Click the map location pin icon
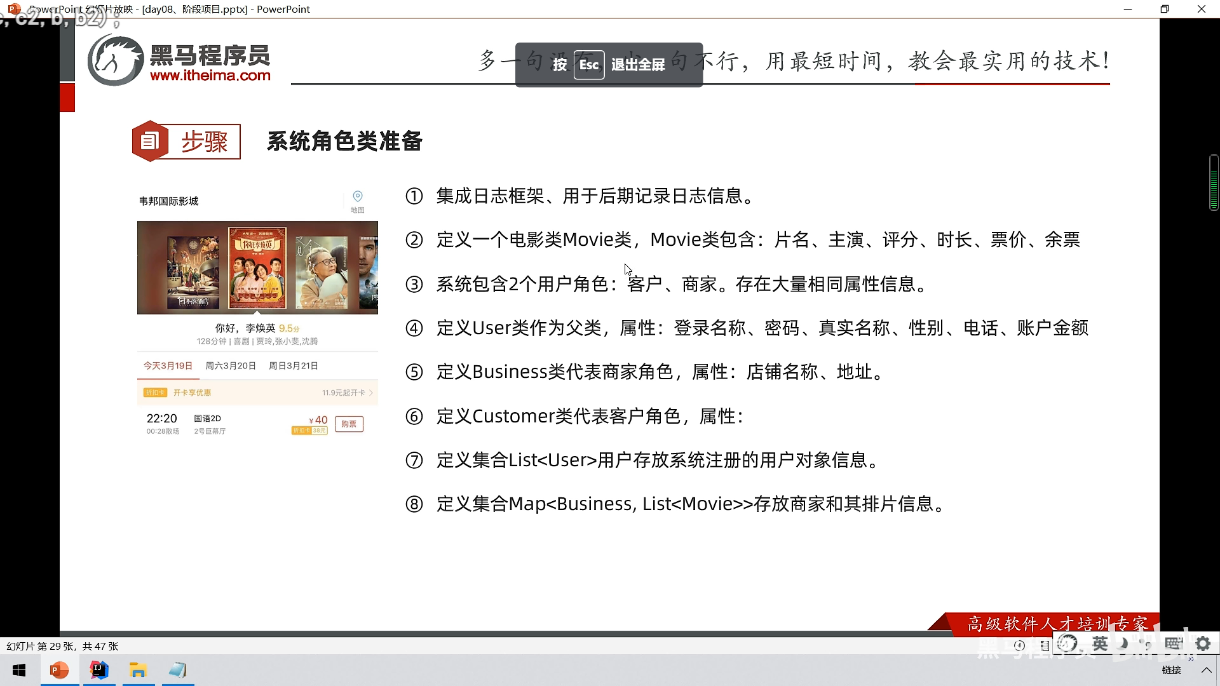Screen dimensions: 1220x686 (x=357, y=196)
